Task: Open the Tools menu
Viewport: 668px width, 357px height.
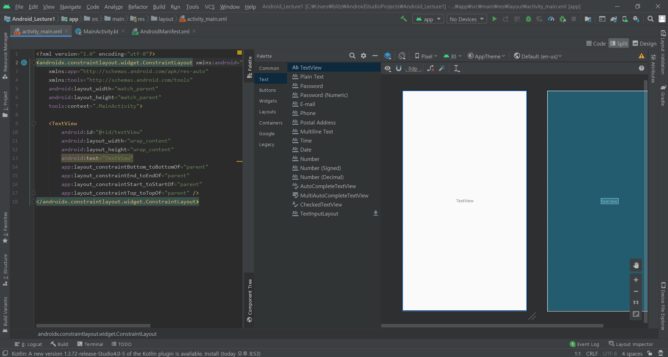Action: point(192,7)
